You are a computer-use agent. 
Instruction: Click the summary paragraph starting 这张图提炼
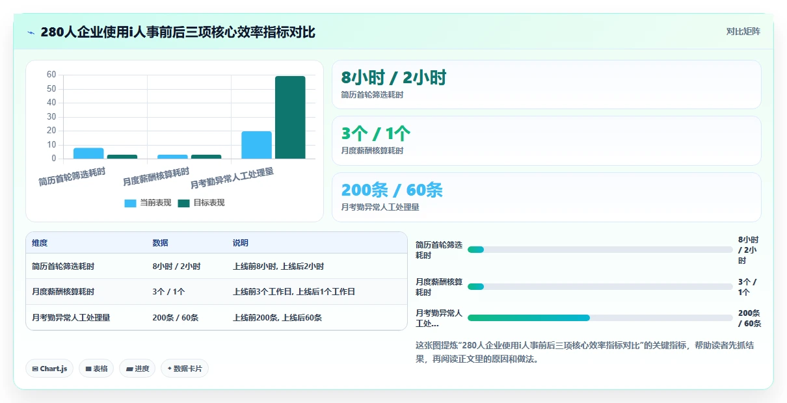pyautogui.click(x=585, y=352)
